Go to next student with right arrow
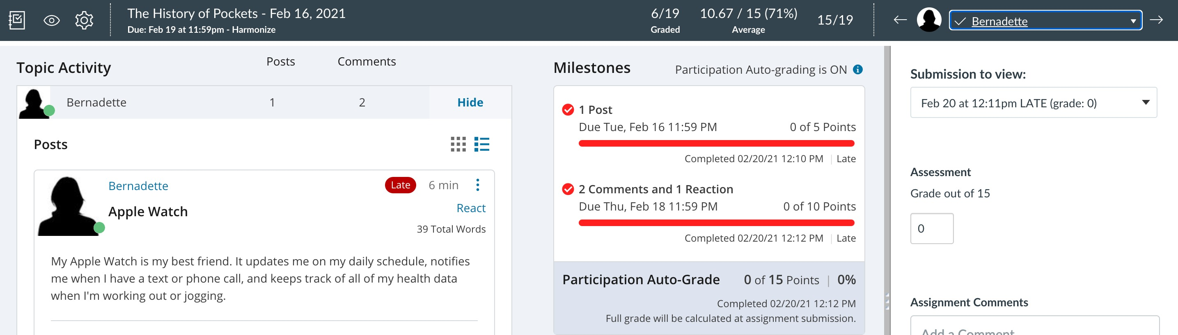This screenshot has height=335, width=1178. [x=1156, y=20]
